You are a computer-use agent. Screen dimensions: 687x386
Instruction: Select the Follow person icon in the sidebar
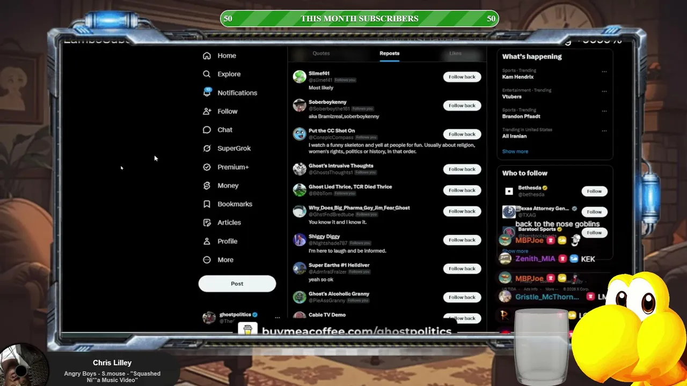[207, 111]
